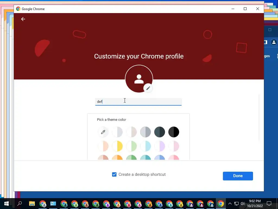Maximize the Google Chrome profile window
278x209 pixels.
coord(245,9)
